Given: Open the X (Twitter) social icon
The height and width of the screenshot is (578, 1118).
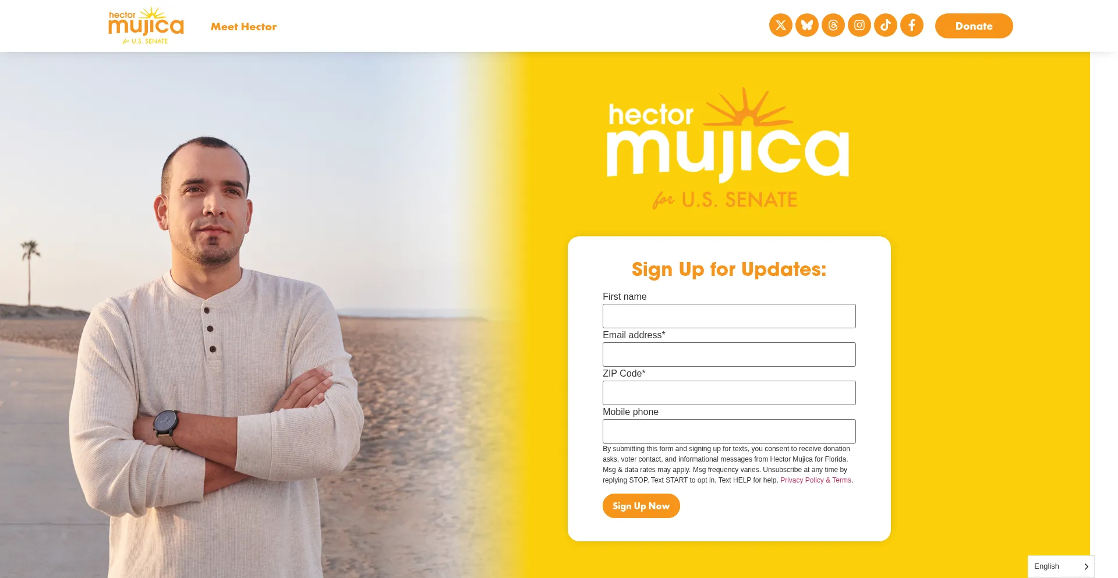Looking at the screenshot, I should (780, 25).
